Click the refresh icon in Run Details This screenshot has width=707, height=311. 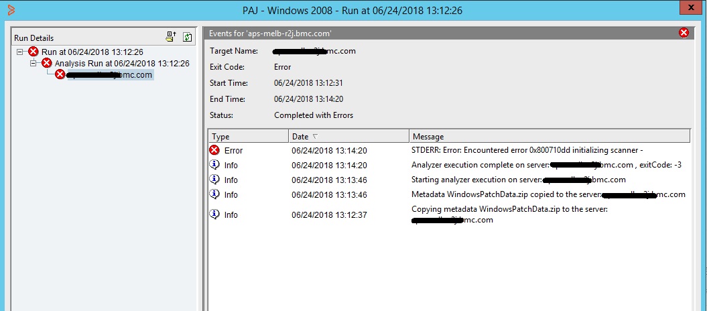pos(188,38)
